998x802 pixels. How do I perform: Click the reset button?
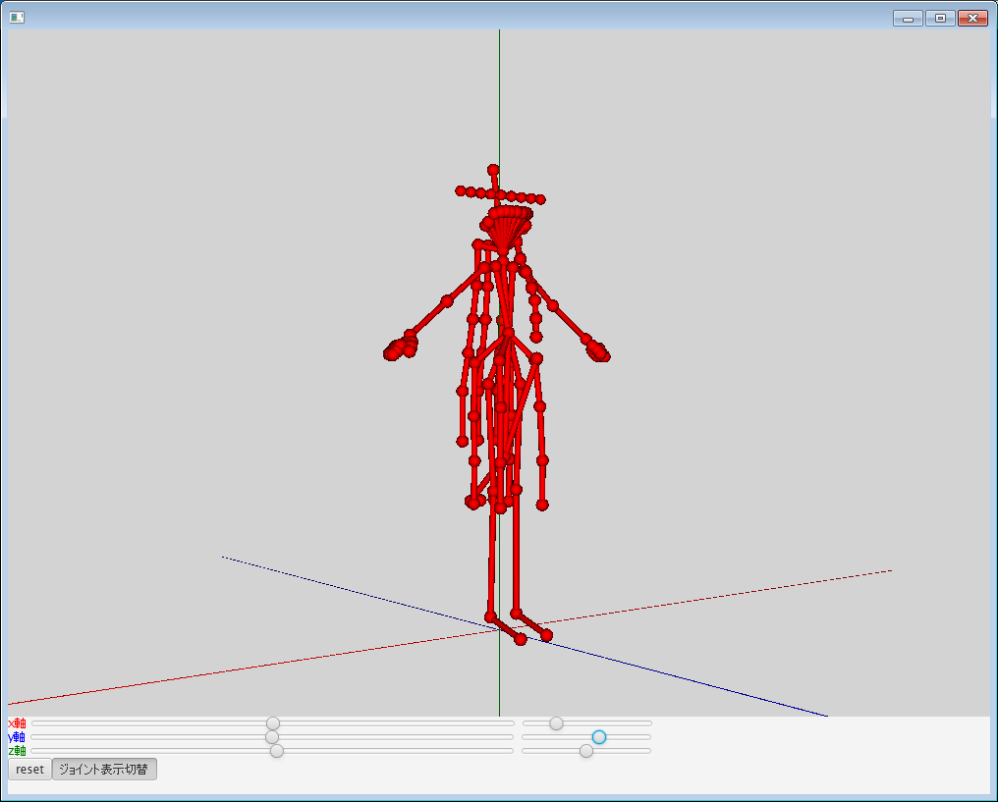(29, 769)
